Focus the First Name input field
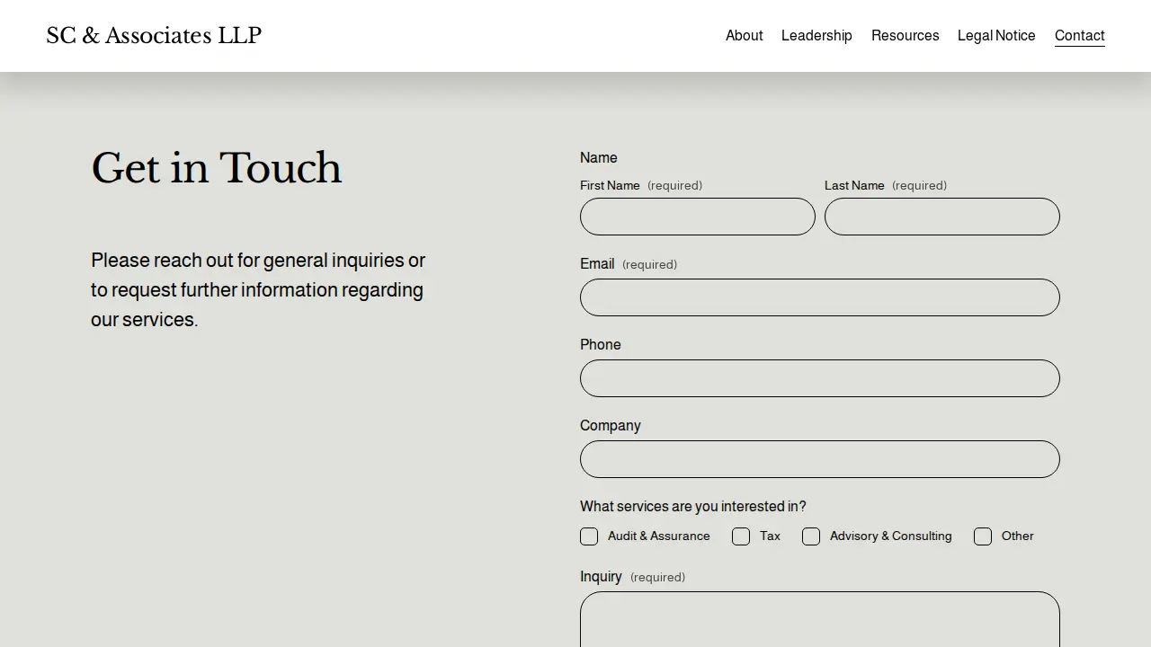Image resolution: width=1151 pixels, height=647 pixels. [698, 217]
